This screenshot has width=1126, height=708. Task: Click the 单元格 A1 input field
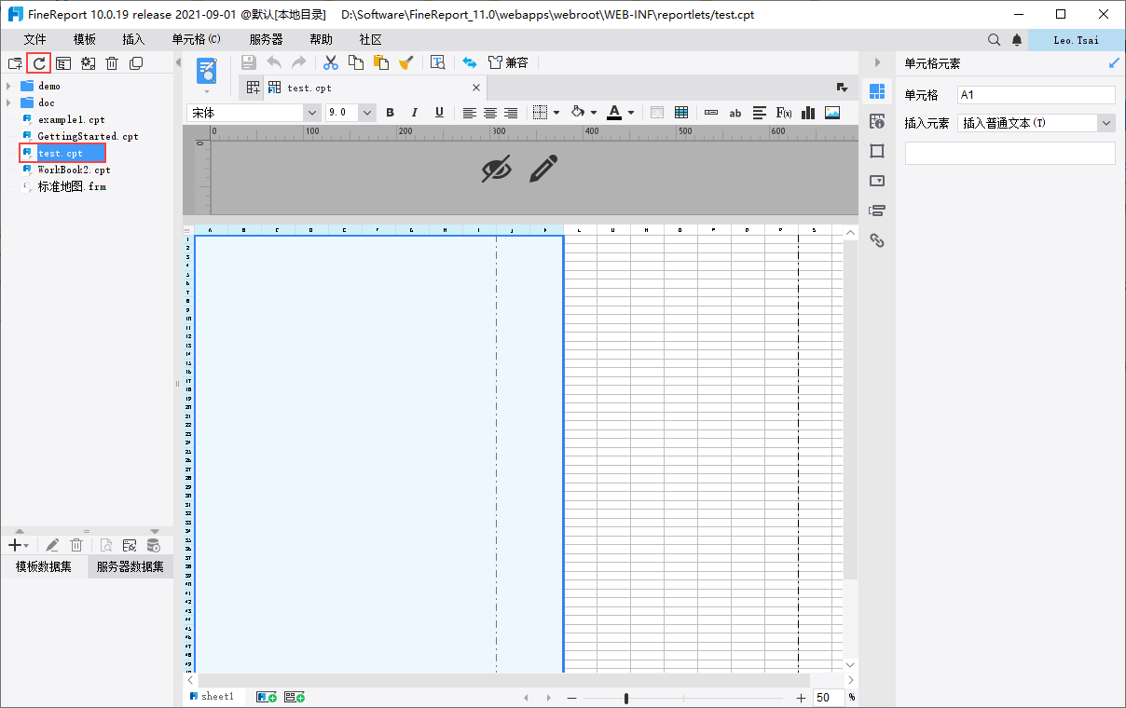[1036, 95]
